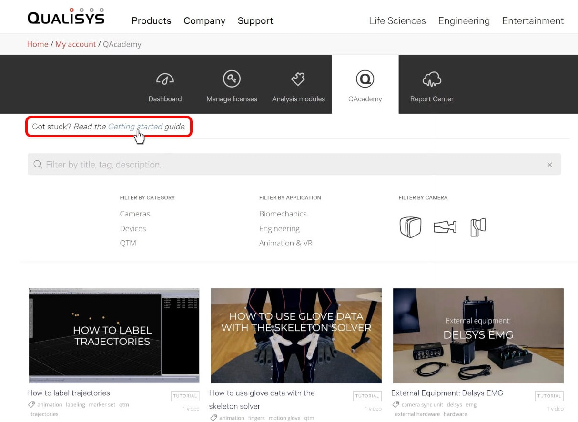Filter by the second elongated camera icon

[445, 227]
